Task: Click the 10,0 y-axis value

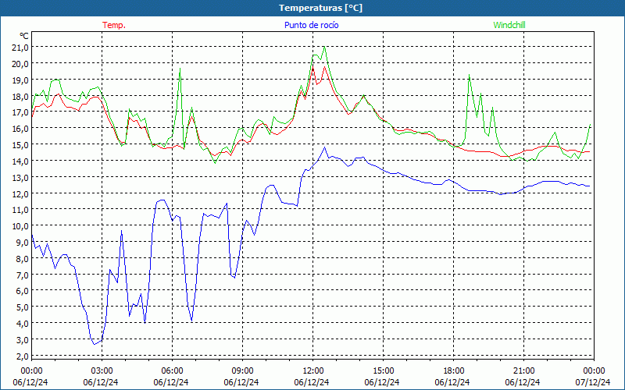Action: point(22,226)
